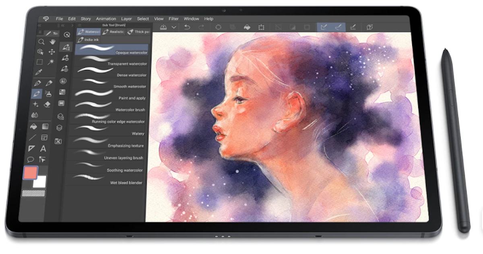Select the Eyedropper tool
483x254 pixels.
point(39,71)
